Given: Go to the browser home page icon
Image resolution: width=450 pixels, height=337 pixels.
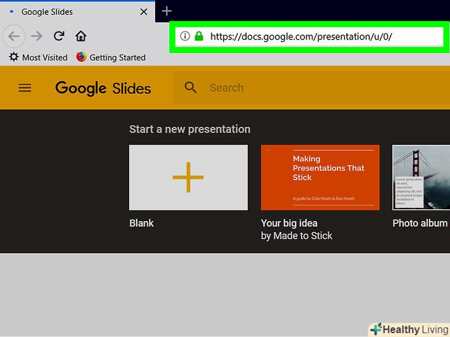Looking at the screenshot, I should (x=81, y=36).
